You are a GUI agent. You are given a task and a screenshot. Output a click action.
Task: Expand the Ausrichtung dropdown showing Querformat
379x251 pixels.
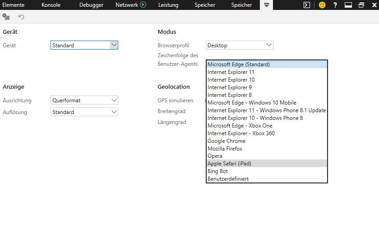84,100
